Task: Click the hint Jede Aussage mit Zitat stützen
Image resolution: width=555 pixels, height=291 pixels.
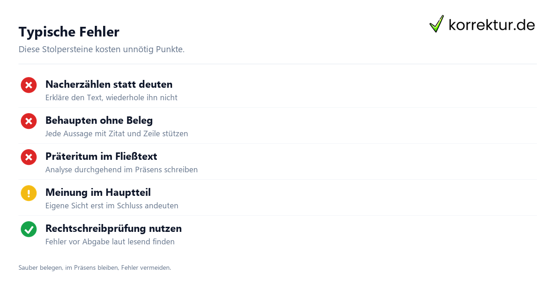Action: point(117,133)
